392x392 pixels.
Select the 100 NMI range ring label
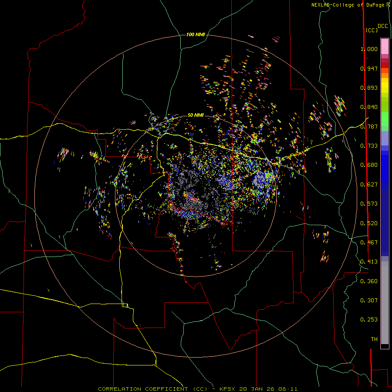(x=196, y=34)
